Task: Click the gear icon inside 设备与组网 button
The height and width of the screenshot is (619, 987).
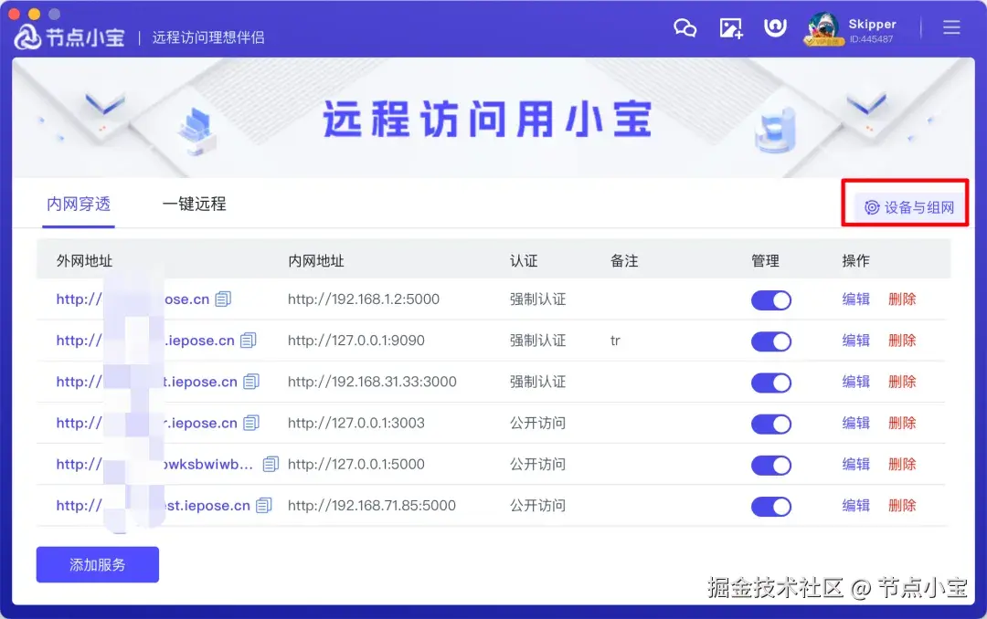Action: coord(871,207)
